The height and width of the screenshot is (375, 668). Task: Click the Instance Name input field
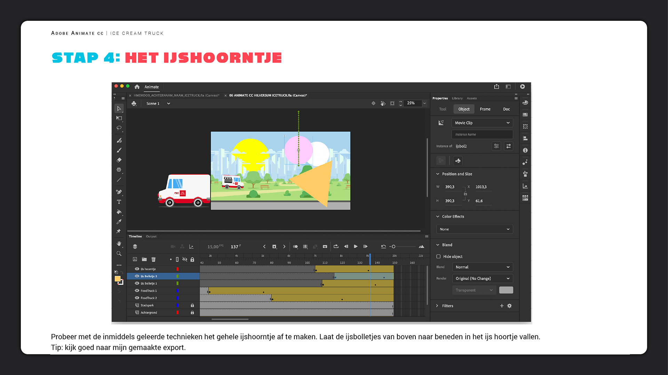pyautogui.click(x=482, y=134)
